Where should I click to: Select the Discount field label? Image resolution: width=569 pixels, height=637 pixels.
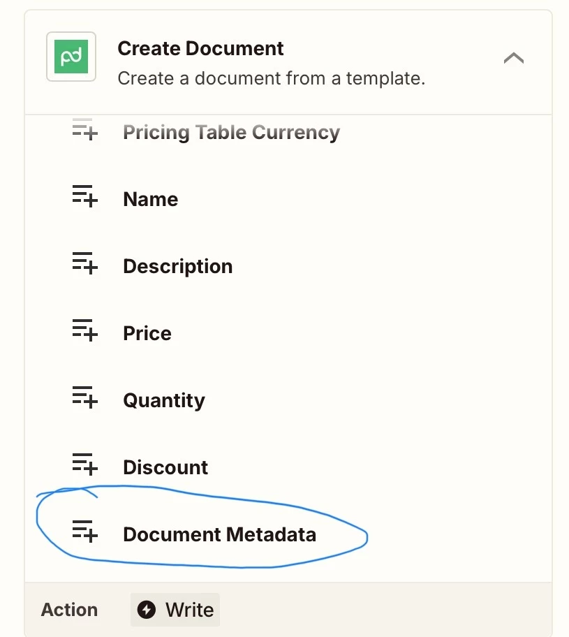[x=165, y=467]
